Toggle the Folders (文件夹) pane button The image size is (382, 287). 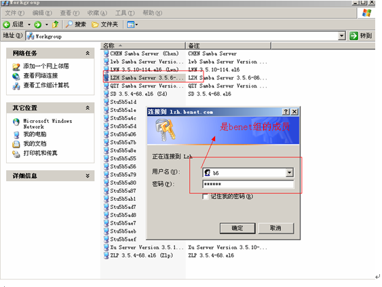click(105, 24)
